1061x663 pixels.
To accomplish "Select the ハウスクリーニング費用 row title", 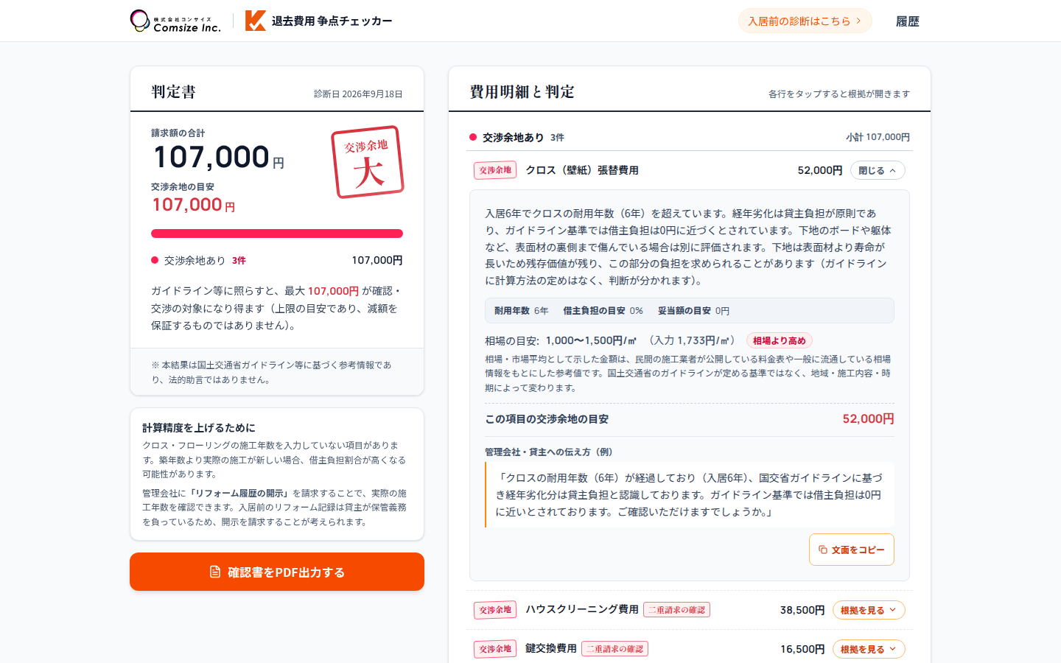I will click(582, 609).
